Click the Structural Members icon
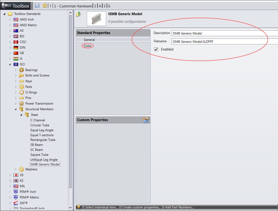The height and width of the screenshot is (211, 278). tap(22, 109)
